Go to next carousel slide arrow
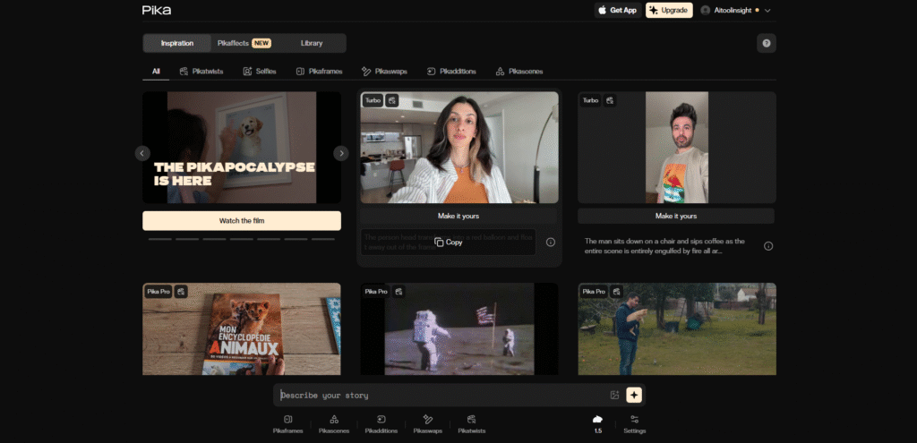Viewport: 917px width, 443px height. pos(341,153)
